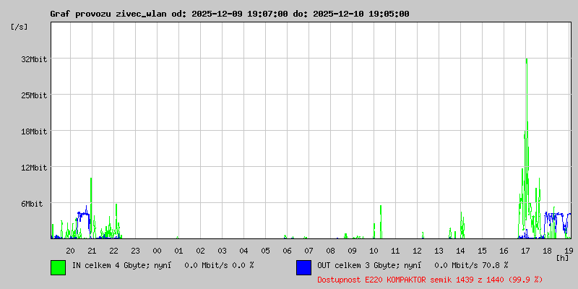Click the red Dostupnost E220 KOMPAKTOR availability line
The image size is (578, 289).
pyautogui.click(x=430, y=280)
